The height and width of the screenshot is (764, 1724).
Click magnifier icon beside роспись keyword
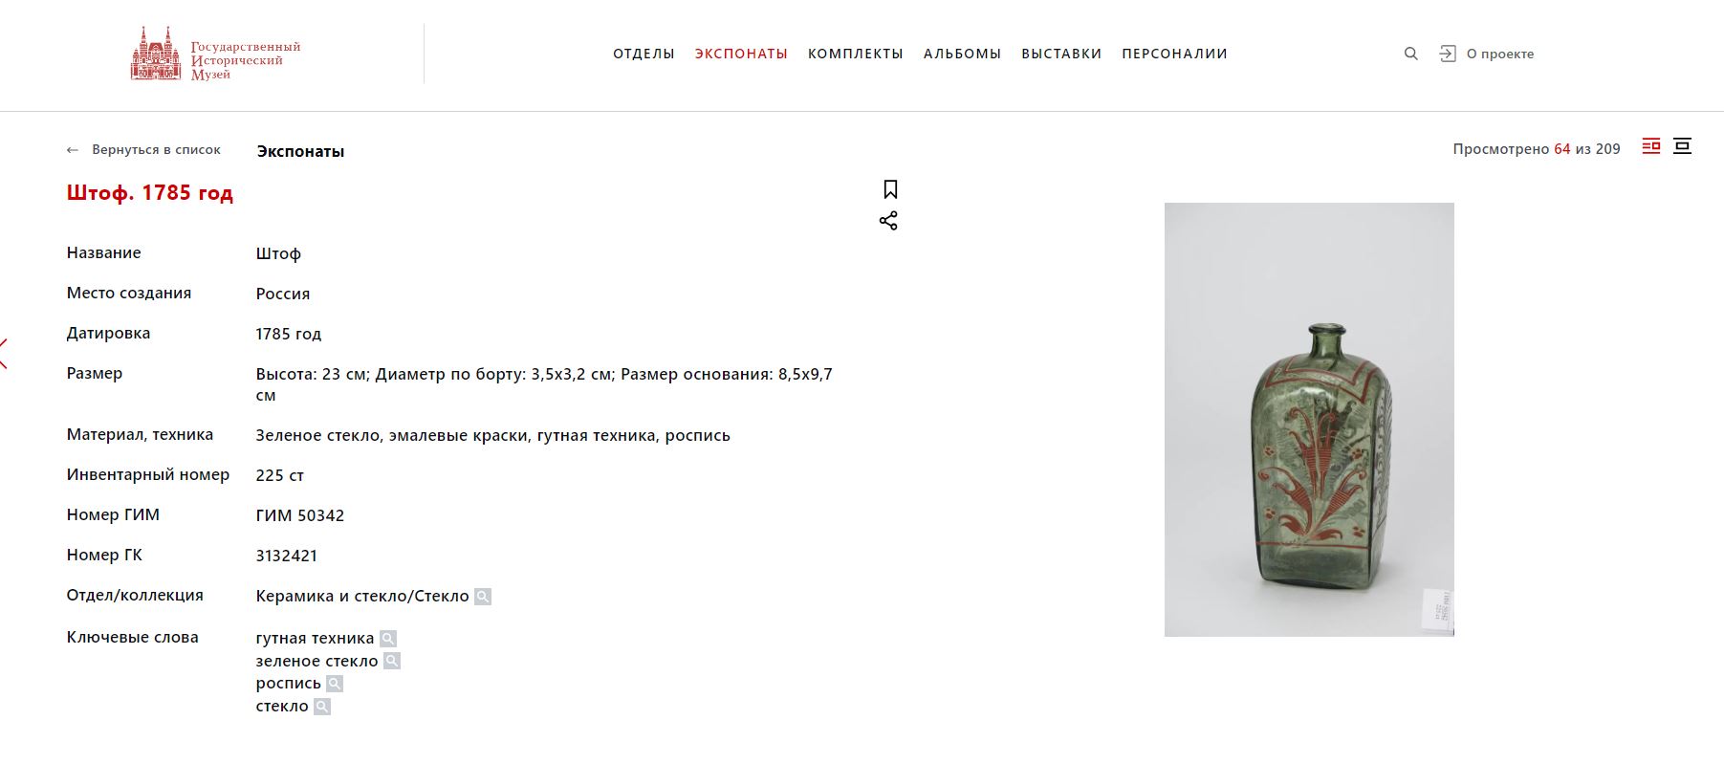335,684
